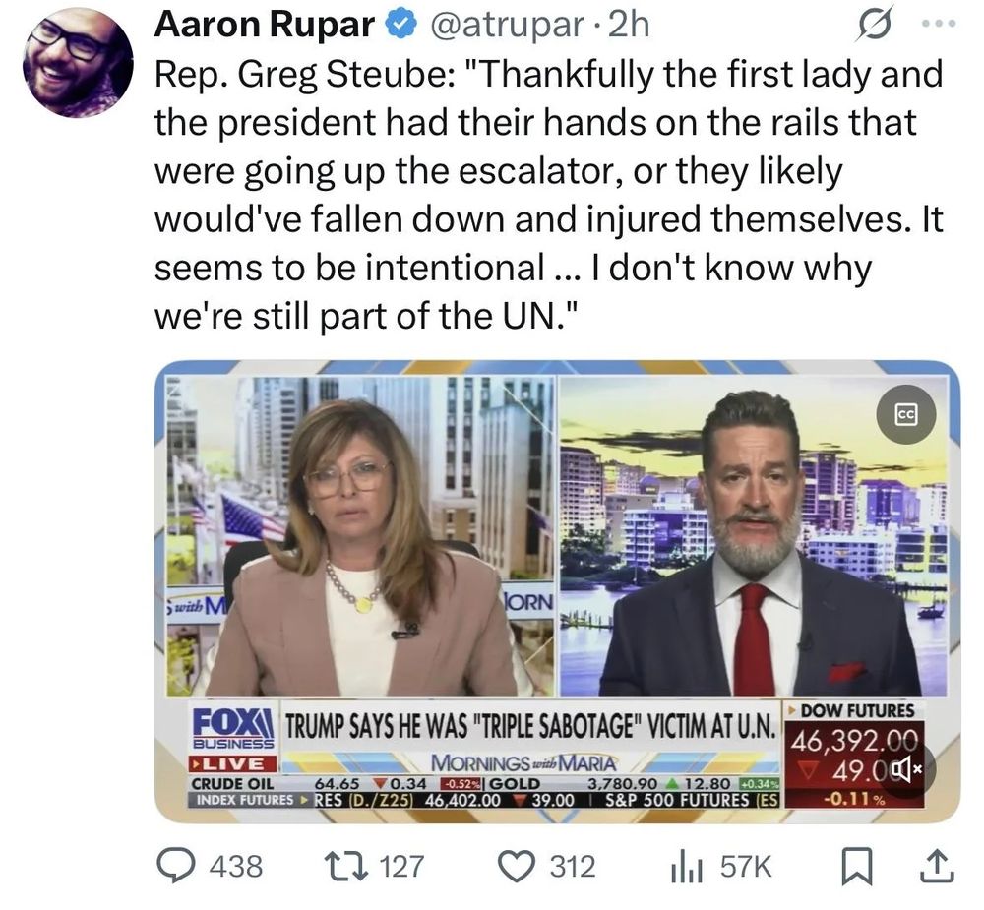Toggle closed captions CC on video
Screen dimensions: 984x910
pyautogui.click(x=906, y=414)
